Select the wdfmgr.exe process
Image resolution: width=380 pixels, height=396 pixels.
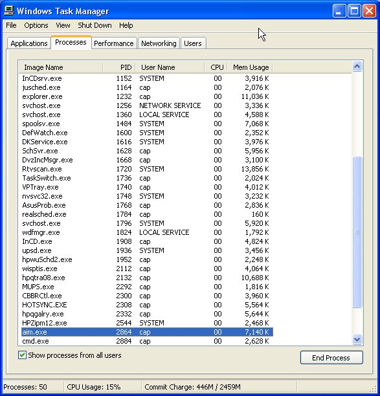pyautogui.click(x=147, y=232)
